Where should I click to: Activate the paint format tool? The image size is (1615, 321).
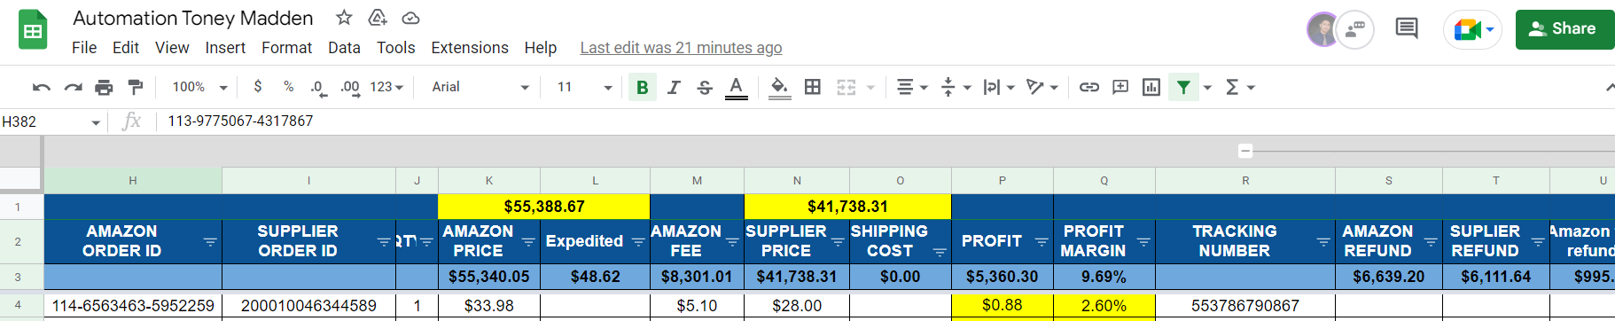pos(136,87)
